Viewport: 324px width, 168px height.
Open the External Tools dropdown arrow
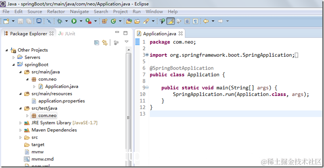[95, 21]
